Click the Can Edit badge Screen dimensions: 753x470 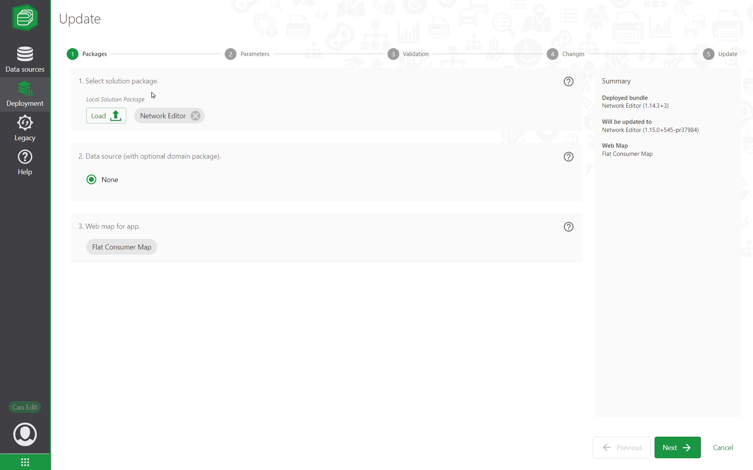tap(25, 407)
